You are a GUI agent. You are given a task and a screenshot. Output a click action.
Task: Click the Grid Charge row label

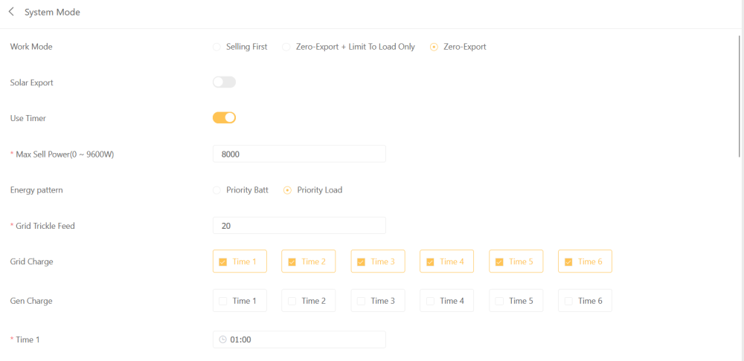coord(32,261)
